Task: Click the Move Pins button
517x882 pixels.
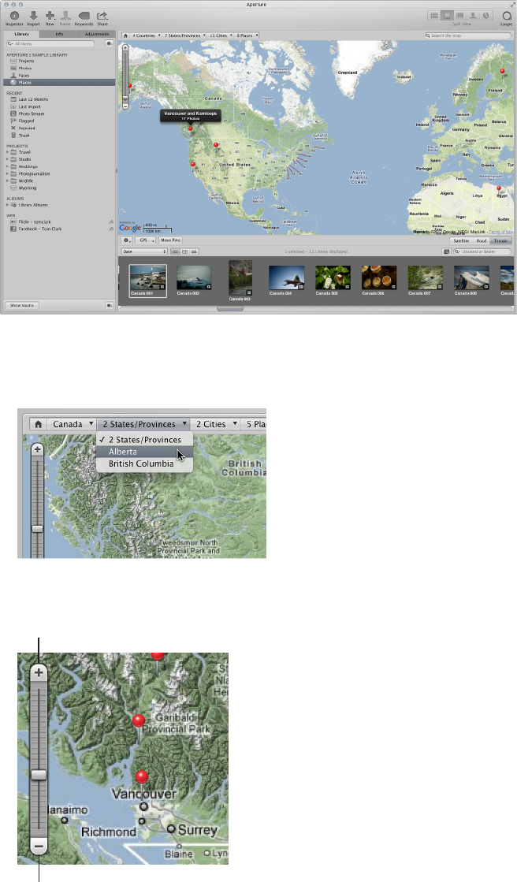Action: (x=170, y=240)
